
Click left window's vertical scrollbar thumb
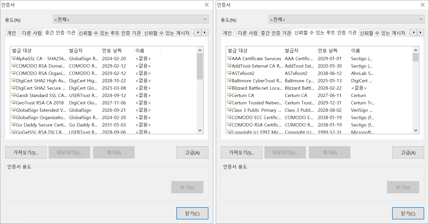coord(200,66)
